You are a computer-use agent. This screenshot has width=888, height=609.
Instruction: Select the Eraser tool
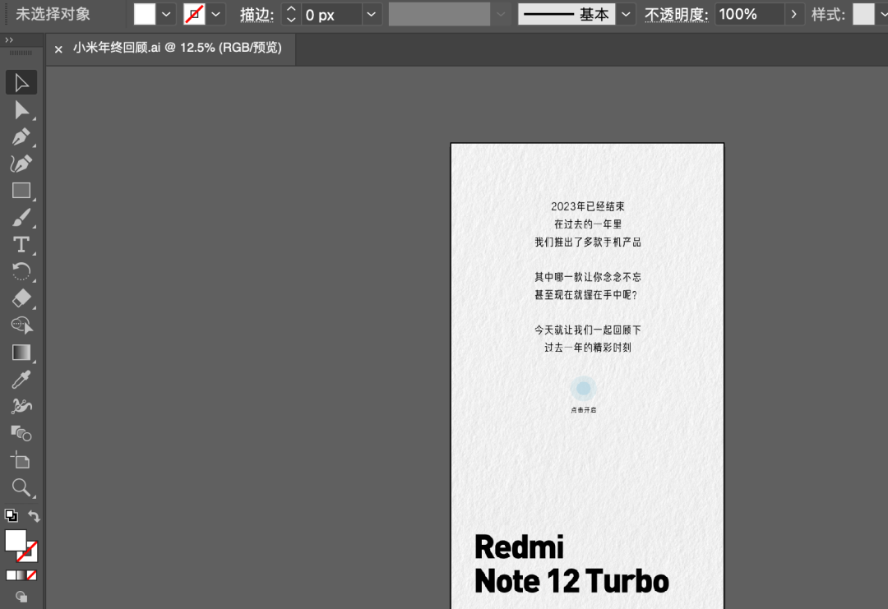[x=21, y=298]
